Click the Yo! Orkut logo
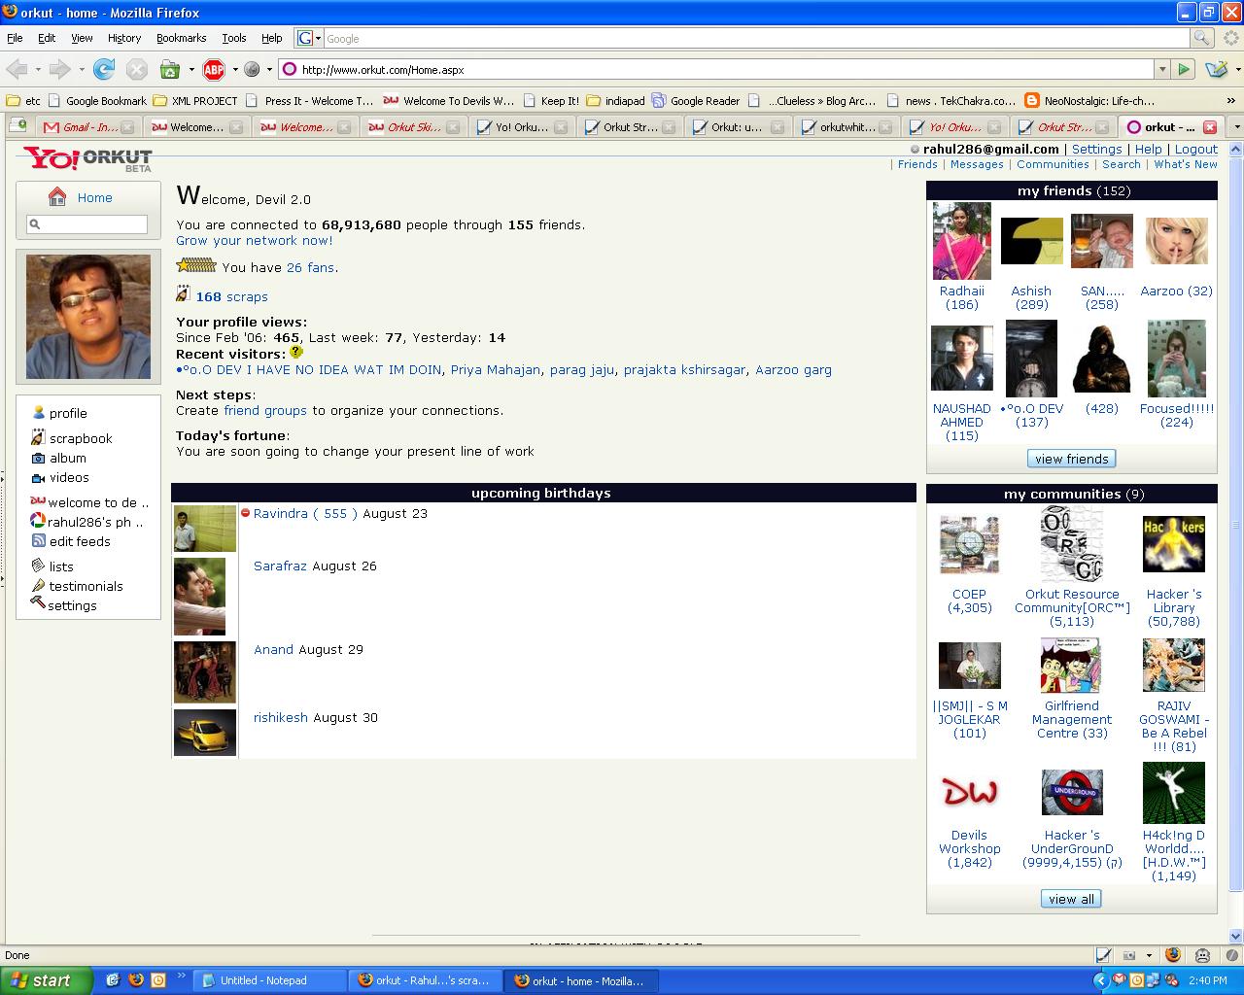This screenshot has width=1244, height=995. pyautogui.click(x=87, y=158)
